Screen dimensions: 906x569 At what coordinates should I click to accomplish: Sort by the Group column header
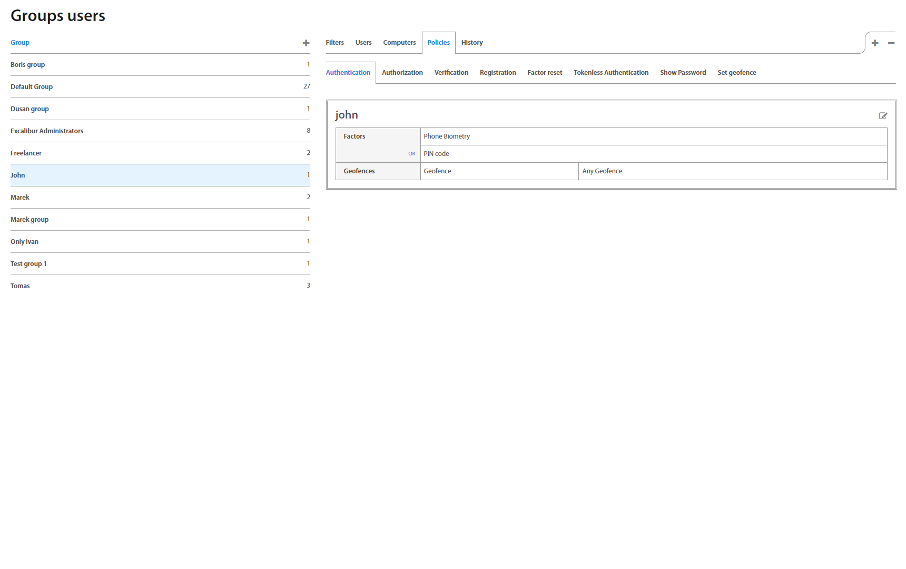click(20, 43)
